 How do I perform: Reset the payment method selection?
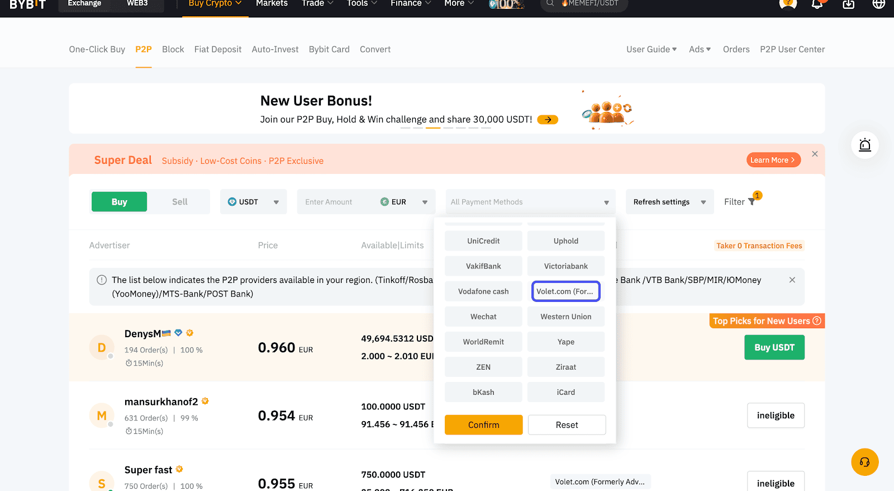(x=567, y=425)
